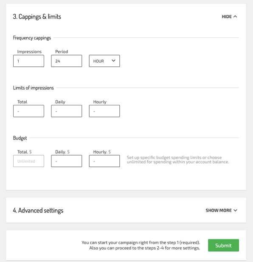Select the Total limits of impressions field

coord(28,111)
